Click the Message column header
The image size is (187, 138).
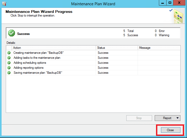pyautogui.click(x=159, y=48)
